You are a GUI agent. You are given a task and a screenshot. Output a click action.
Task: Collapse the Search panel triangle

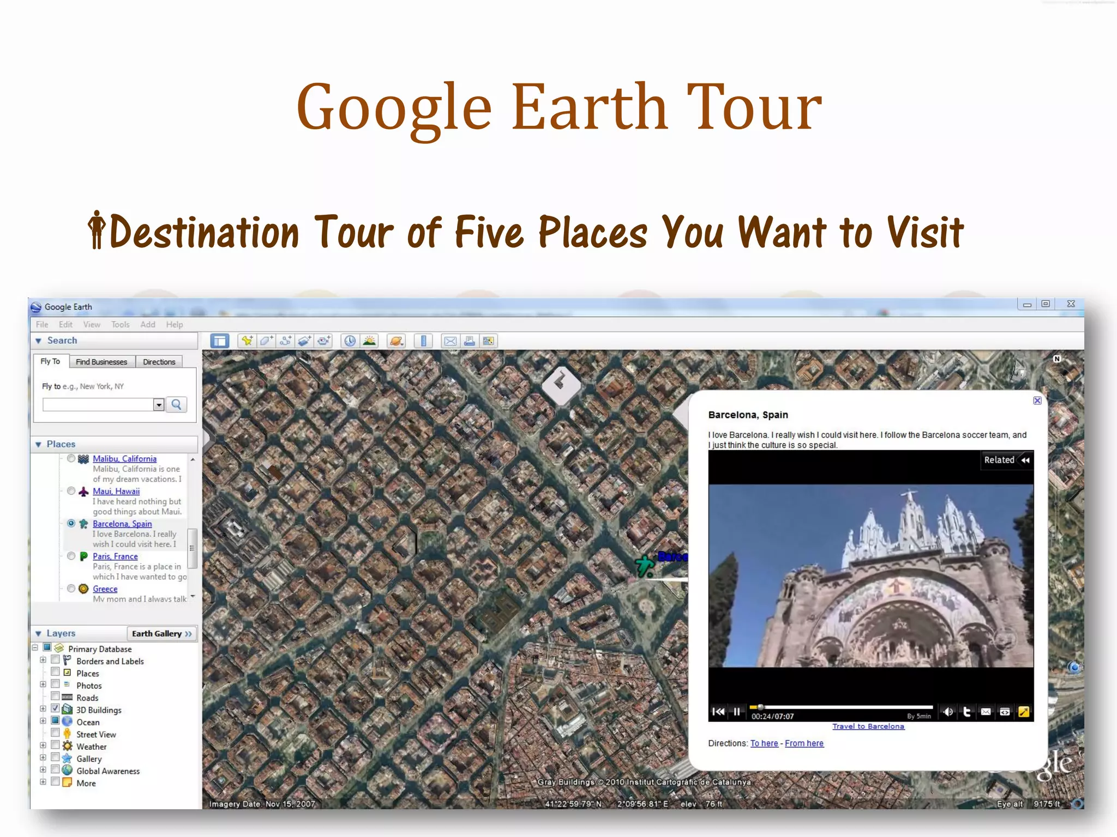[x=38, y=341]
